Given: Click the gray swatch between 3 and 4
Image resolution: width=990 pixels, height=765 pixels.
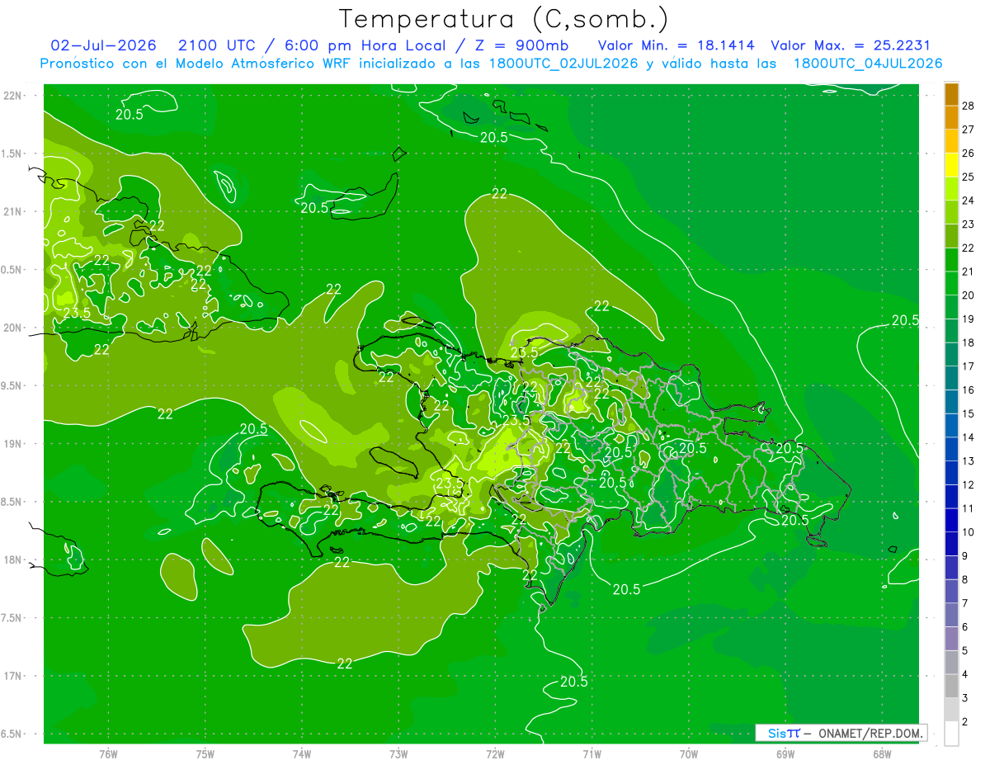Looking at the screenshot, I should tap(951, 686).
